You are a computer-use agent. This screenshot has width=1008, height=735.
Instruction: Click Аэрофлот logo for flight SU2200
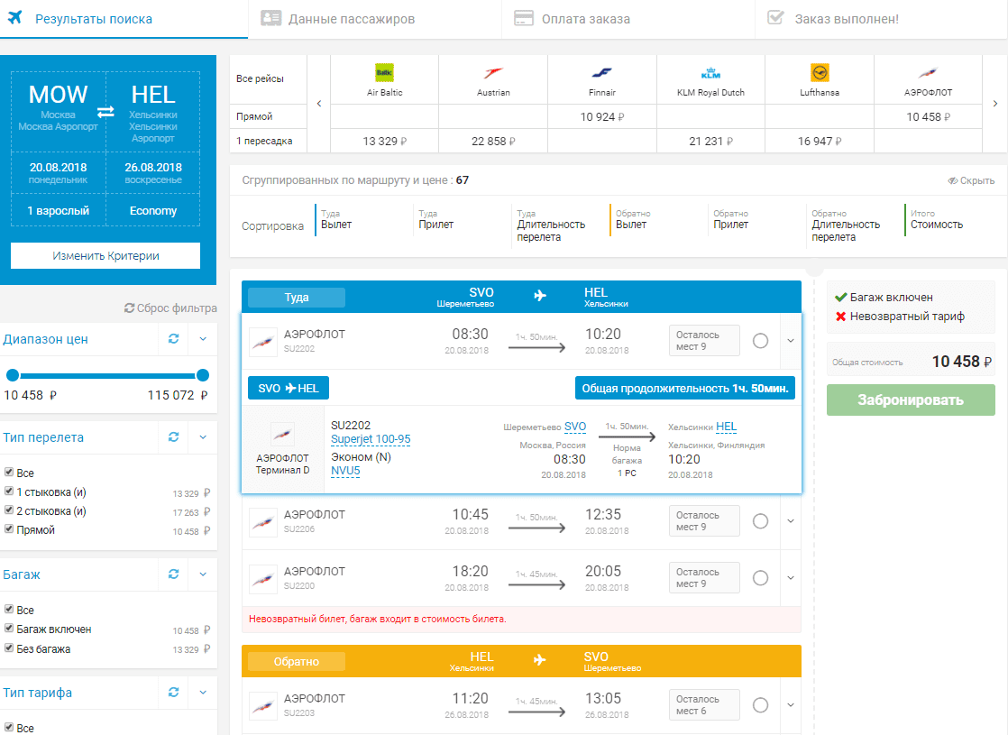tap(263, 578)
